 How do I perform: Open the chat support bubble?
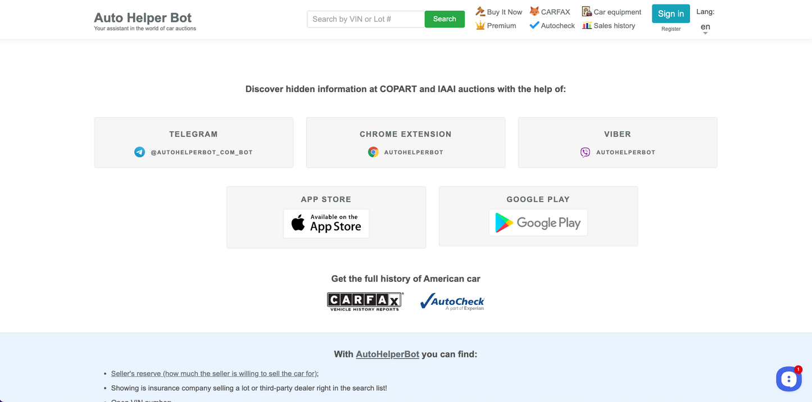pyautogui.click(x=789, y=379)
